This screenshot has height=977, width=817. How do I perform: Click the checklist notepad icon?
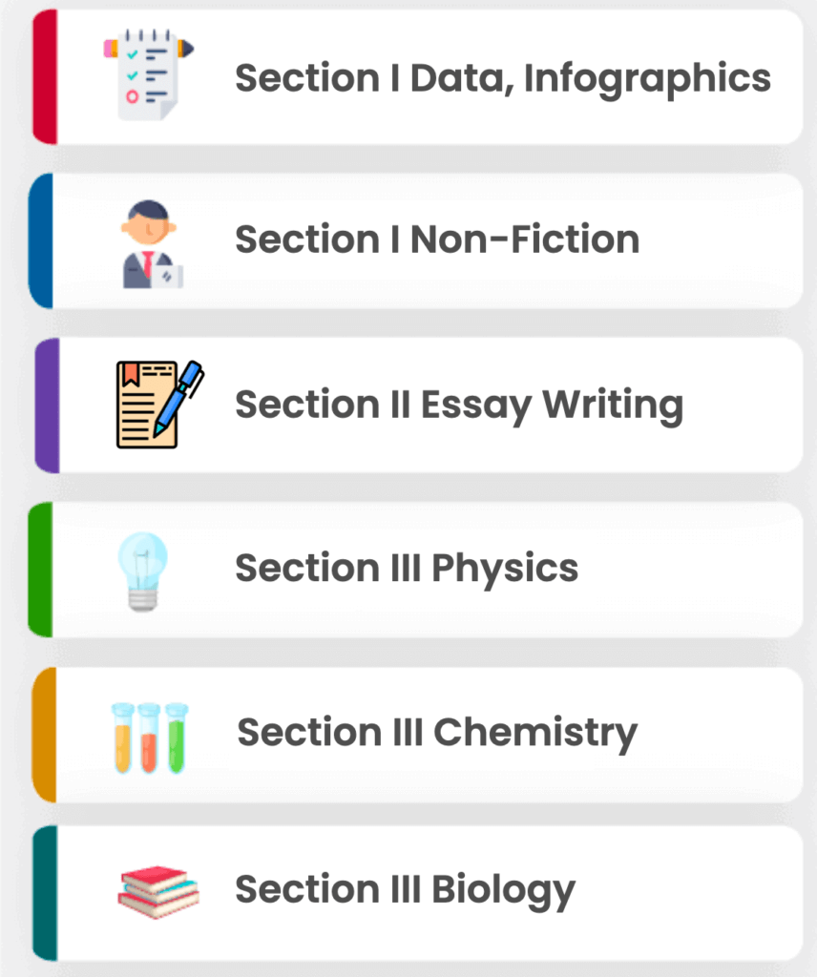click(148, 74)
